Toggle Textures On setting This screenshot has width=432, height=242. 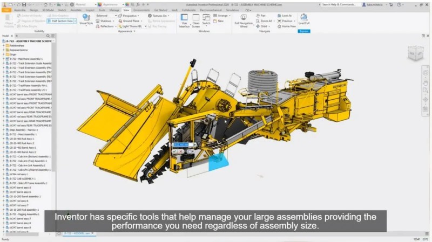pos(158,16)
